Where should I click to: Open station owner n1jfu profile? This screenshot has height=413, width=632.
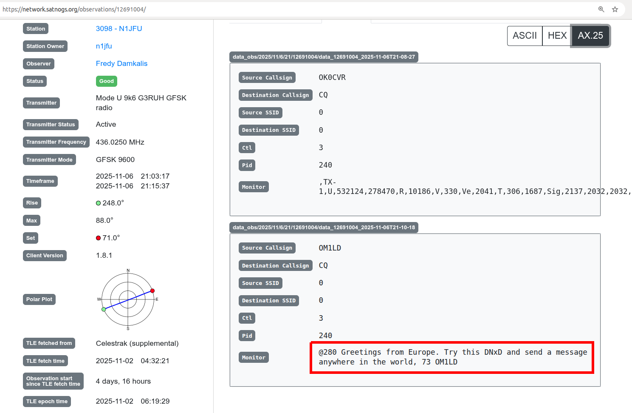click(104, 46)
